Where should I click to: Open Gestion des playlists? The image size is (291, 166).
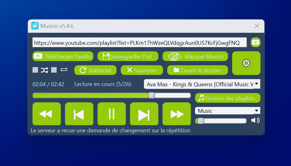(x=228, y=98)
